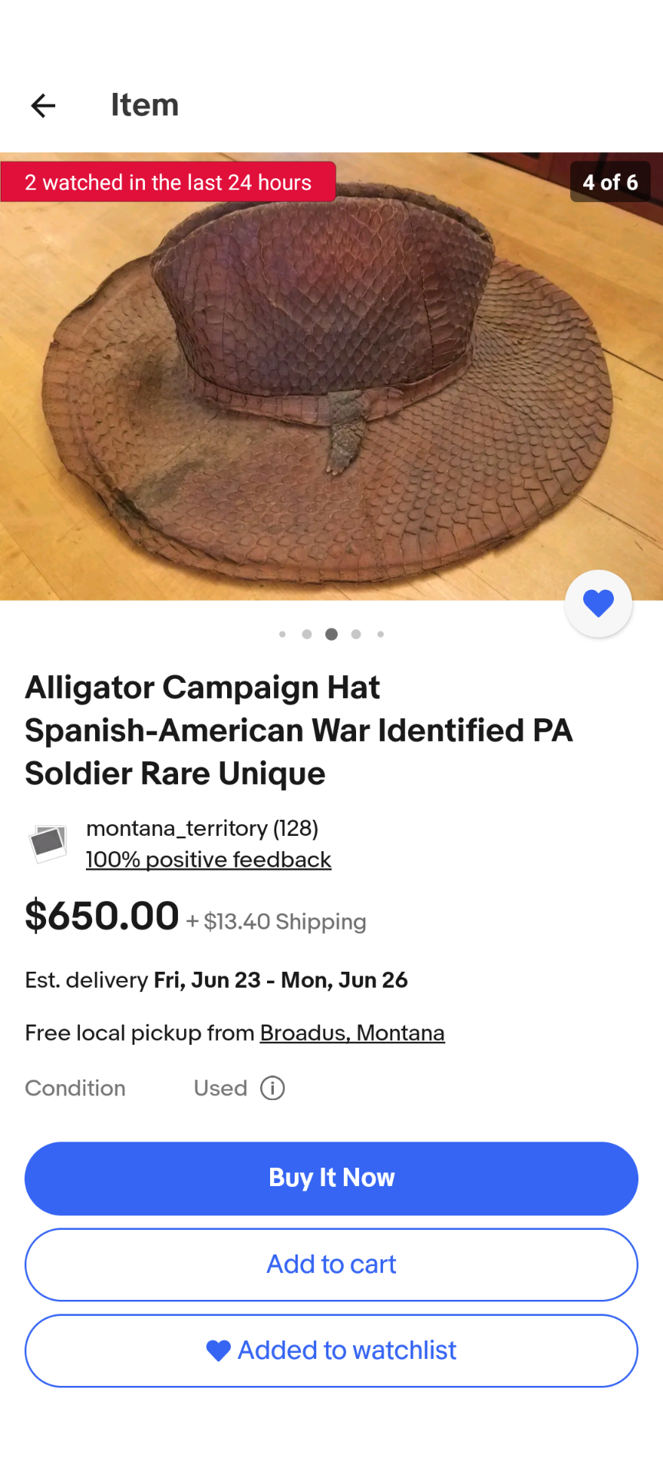Open Broadus, Montana pickup location link
This screenshot has width=663, height=1475.
[352, 1032]
